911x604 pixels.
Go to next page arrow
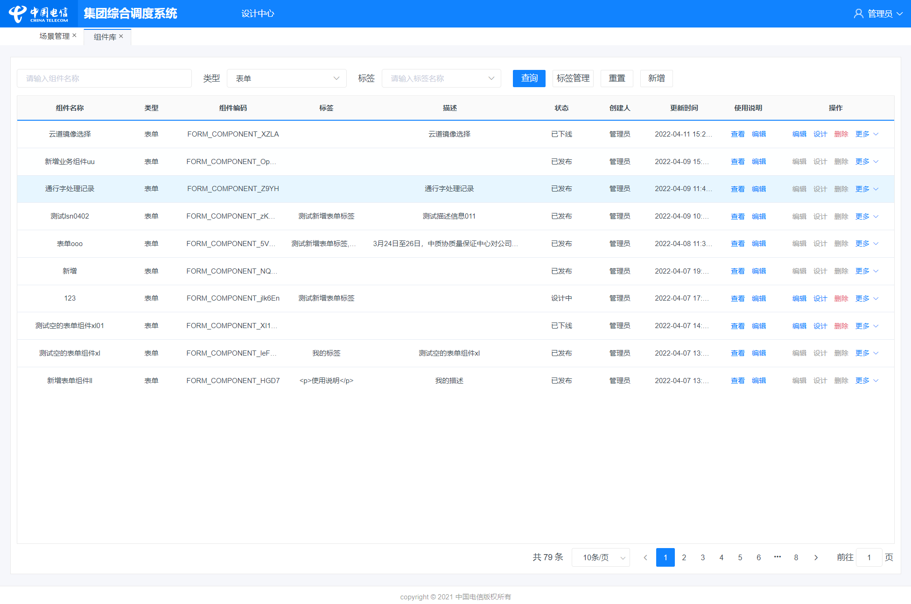816,557
